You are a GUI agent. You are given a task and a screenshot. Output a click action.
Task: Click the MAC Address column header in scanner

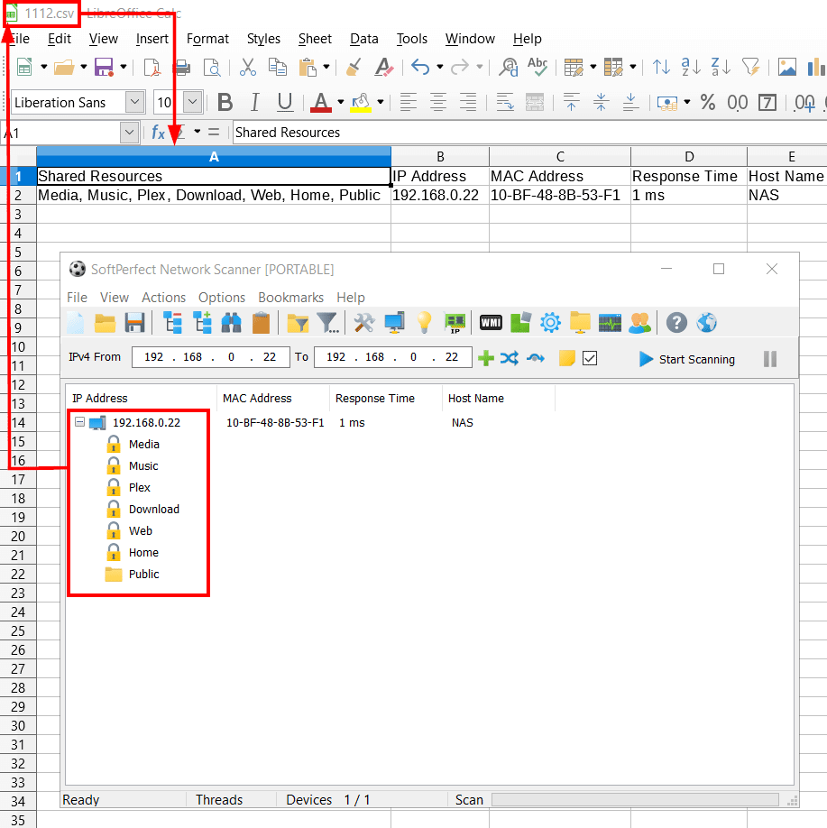pyautogui.click(x=273, y=398)
